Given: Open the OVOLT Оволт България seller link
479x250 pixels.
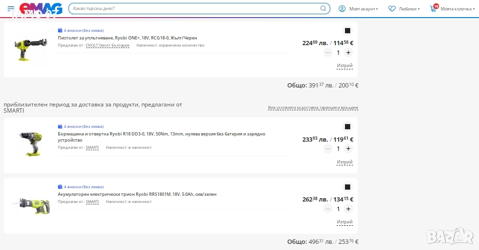Looking at the screenshot, I should pos(107,46).
